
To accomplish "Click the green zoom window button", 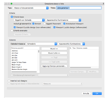I will [x=11, y=4].
